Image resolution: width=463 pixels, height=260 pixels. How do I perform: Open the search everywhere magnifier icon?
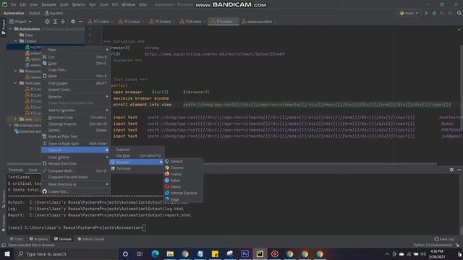point(459,13)
